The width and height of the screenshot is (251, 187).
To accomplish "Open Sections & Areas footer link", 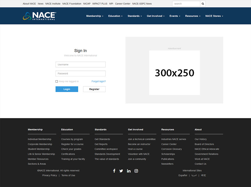I will (x=37, y=164).
